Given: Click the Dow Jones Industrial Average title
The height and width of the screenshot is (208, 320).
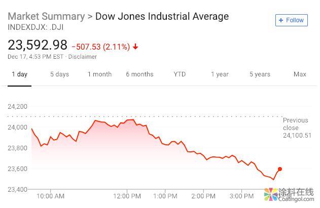Looking at the screenshot, I should point(162,16).
